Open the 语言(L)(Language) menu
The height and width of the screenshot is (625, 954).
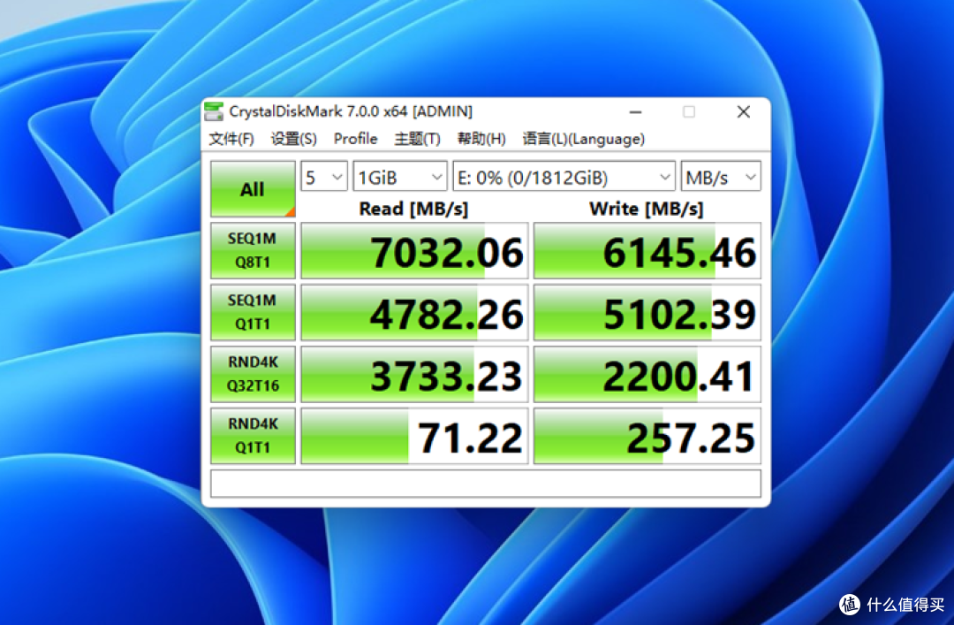click(x=584, y=139)
